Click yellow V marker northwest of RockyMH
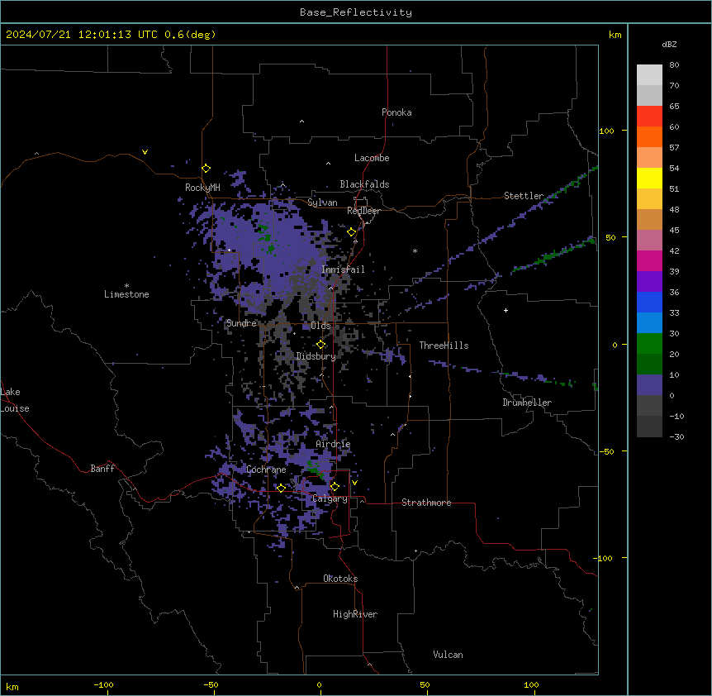Viewport: 712px width, 696px height. [145, 152]
